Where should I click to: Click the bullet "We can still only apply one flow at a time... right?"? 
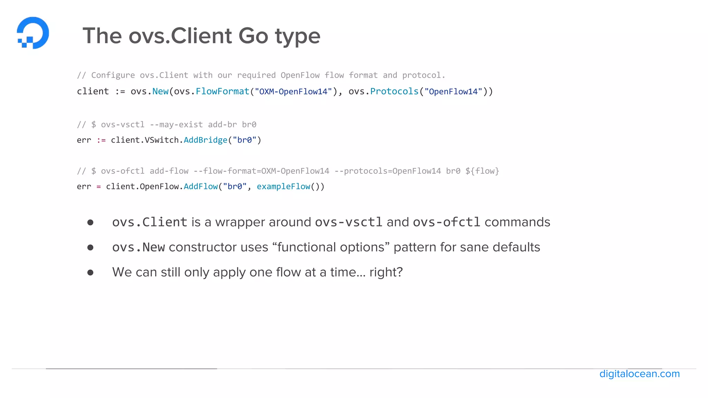[x=258, y=272]
